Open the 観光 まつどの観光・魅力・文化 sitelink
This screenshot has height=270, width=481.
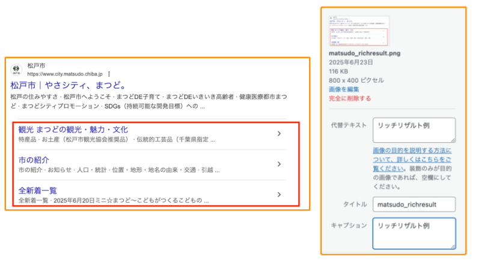[73, 130]
